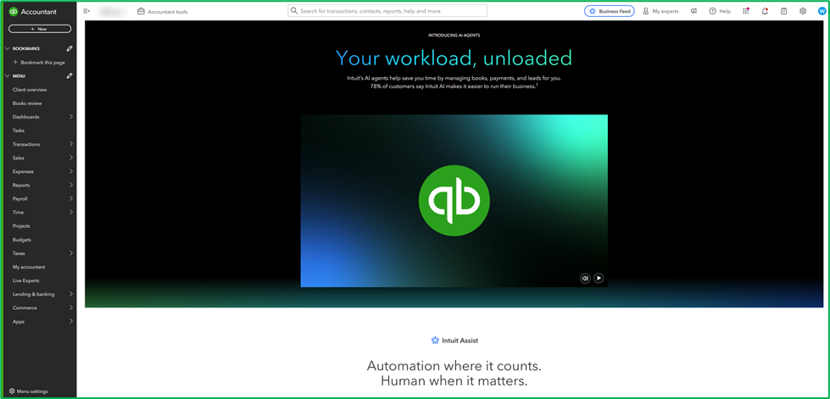Expand the Commerce submenu arrow
Screen dimensions: 830x399
pos(71,308)
